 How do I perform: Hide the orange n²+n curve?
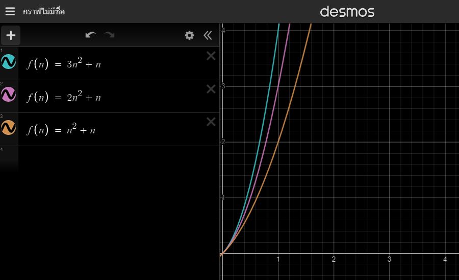tap(9, 128)
